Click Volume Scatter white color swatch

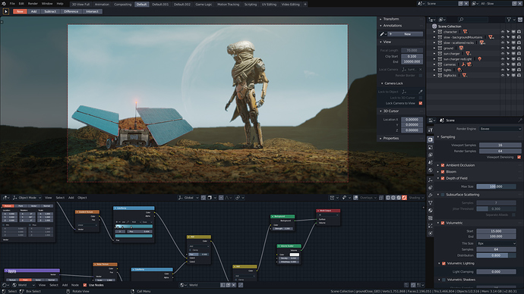[x=294, y=255]
